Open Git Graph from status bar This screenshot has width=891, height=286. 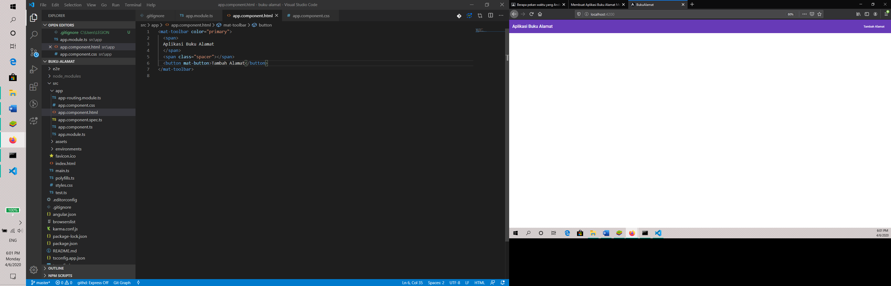pos(122,283)
